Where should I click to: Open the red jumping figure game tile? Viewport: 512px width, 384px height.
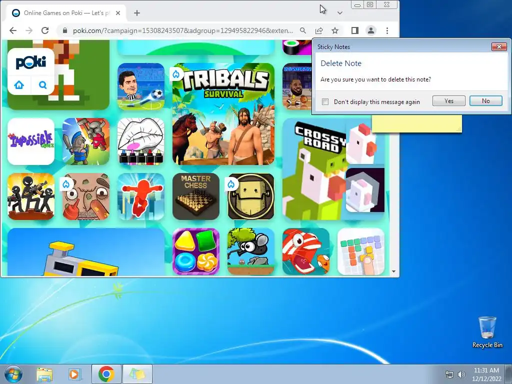[x=141, y=196]
